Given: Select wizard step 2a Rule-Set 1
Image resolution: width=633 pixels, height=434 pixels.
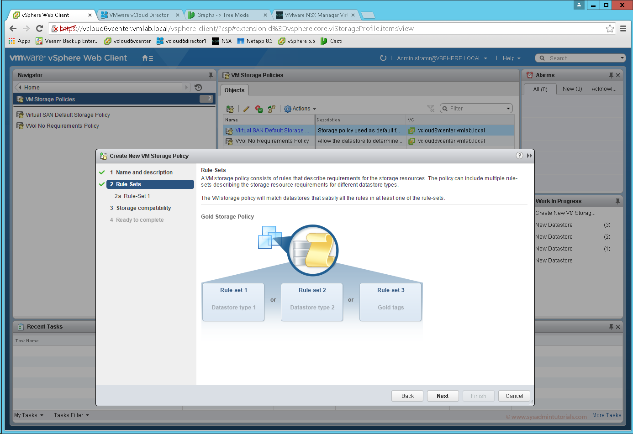Looking at the screenshot, I should (132, 196).
